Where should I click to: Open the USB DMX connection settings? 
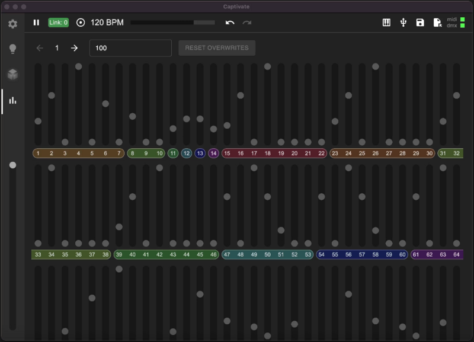[x=403, y=23]
